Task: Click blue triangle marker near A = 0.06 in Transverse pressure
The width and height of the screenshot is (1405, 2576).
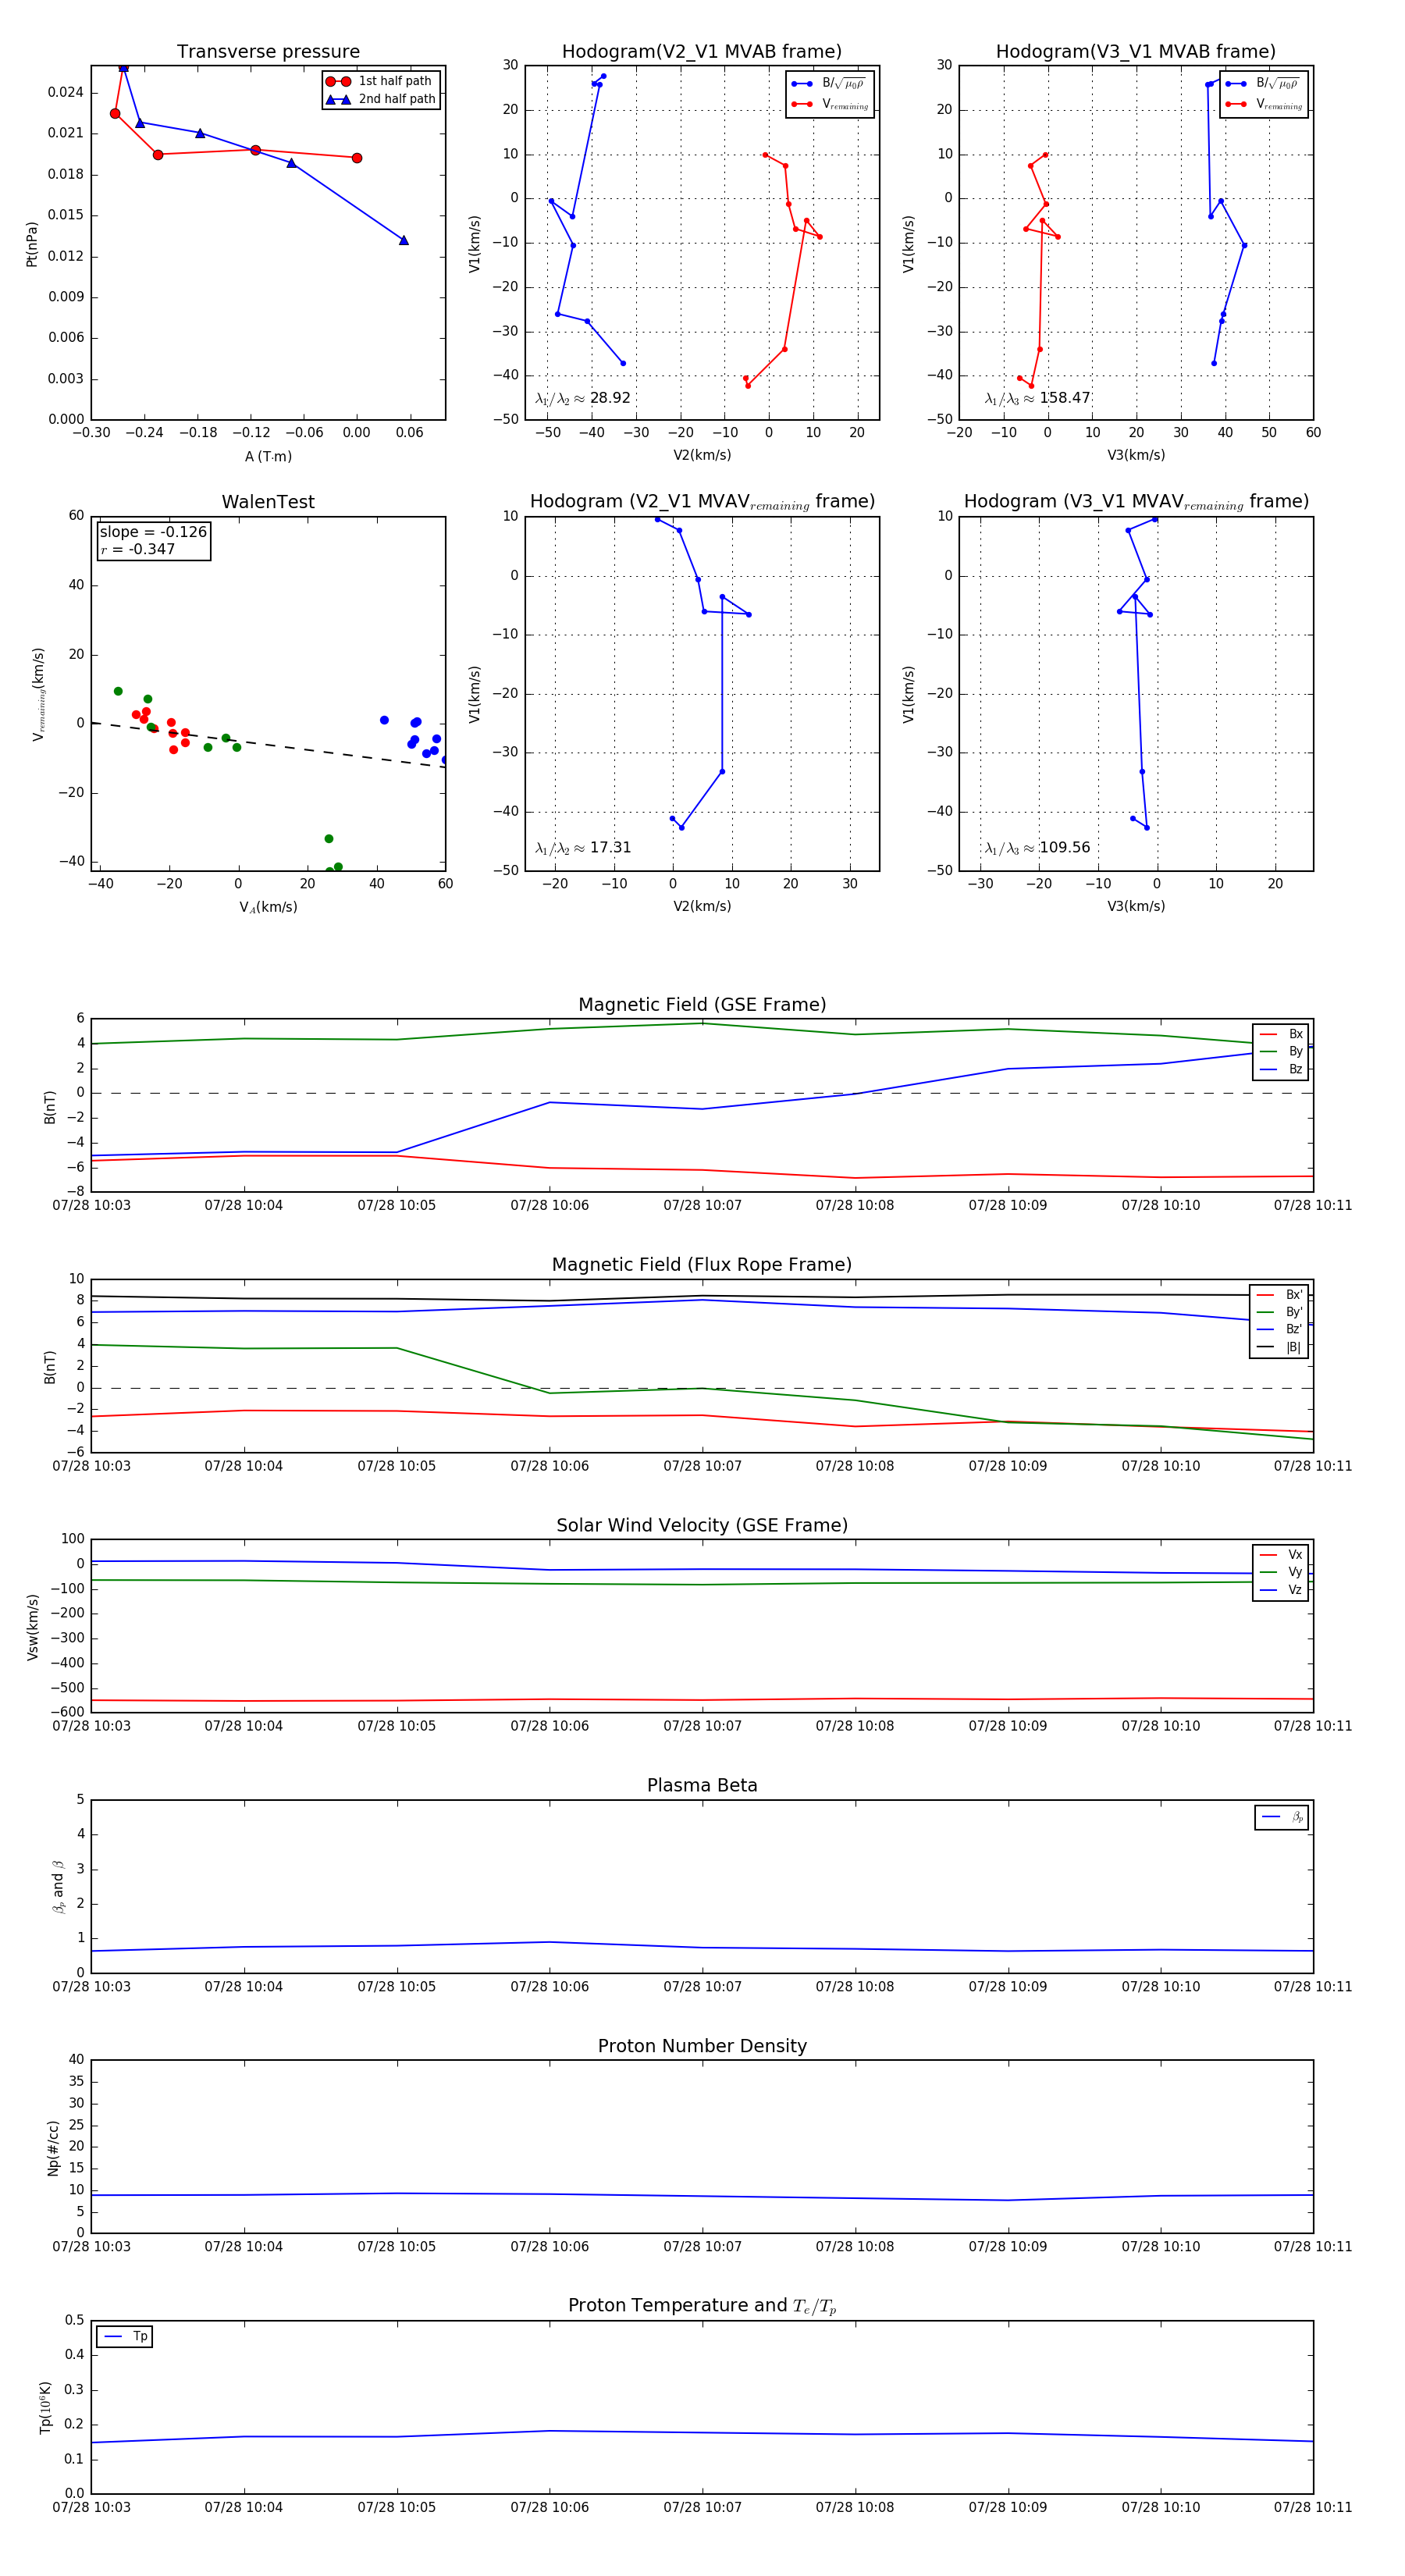Action: click(404, 240)
